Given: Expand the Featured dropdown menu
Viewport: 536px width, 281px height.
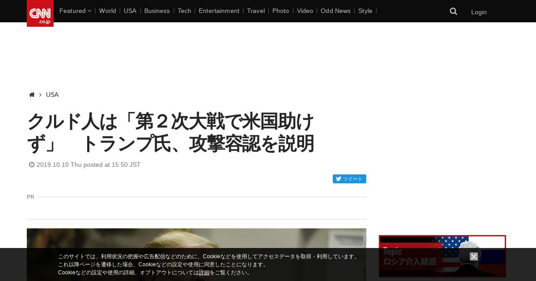Looking at the screenshot, I should coord(75,11).
